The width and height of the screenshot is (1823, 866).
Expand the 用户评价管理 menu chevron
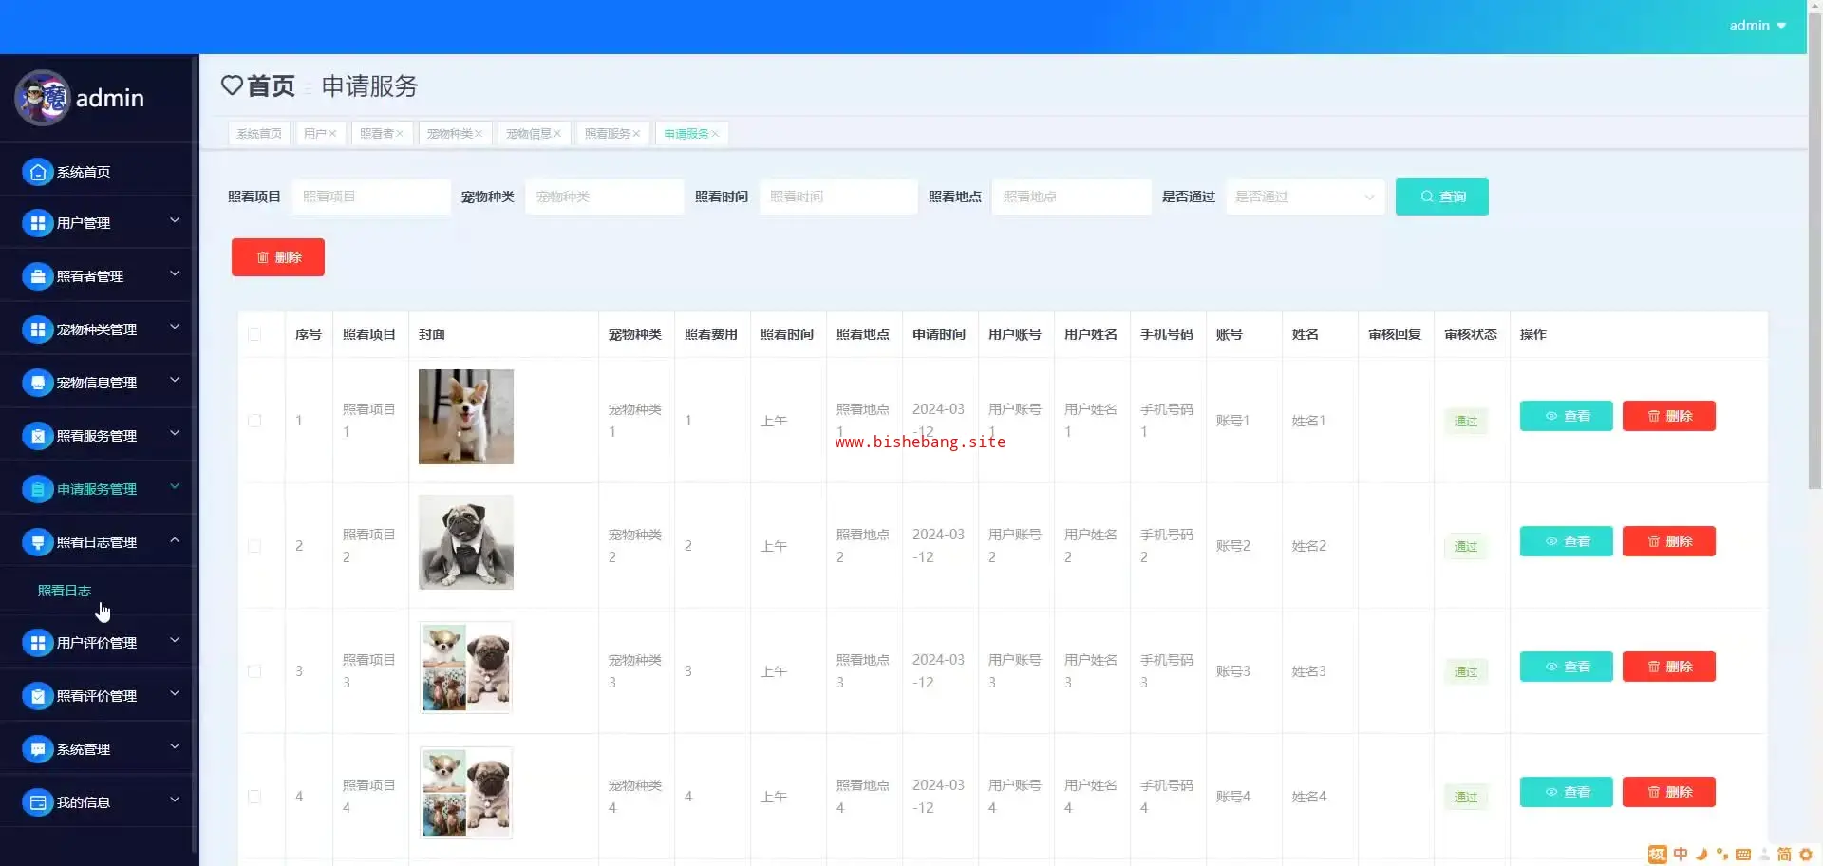tap(175, 641)
